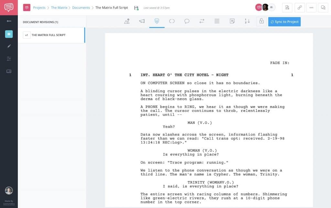Open the scene image tool icon
The width and height of the screenshot is (331, 208).
[x=127, y=21]
